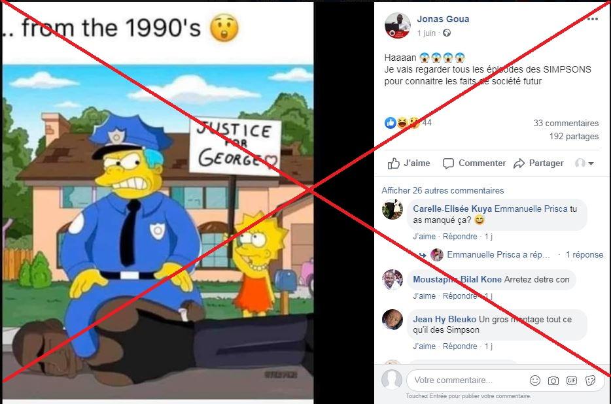This screenshot has width=611, height=404.
Task: Like the post with J'aime thumbs-up
Action: click(409, 163)
